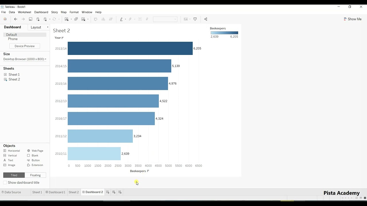
Task: Open the Dashboard pane tab switcher arrows
Action: (48, 27)
